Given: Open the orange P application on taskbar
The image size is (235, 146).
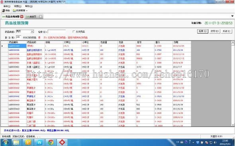Looking at the screenshot, I should coord(28,142).
